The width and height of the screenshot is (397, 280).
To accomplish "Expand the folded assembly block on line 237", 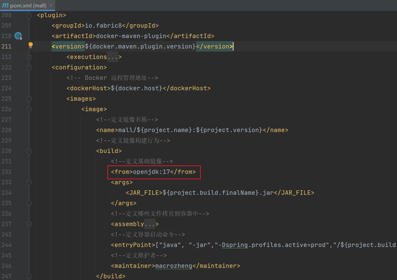I will pyautogui.click(x=29, y=224).
